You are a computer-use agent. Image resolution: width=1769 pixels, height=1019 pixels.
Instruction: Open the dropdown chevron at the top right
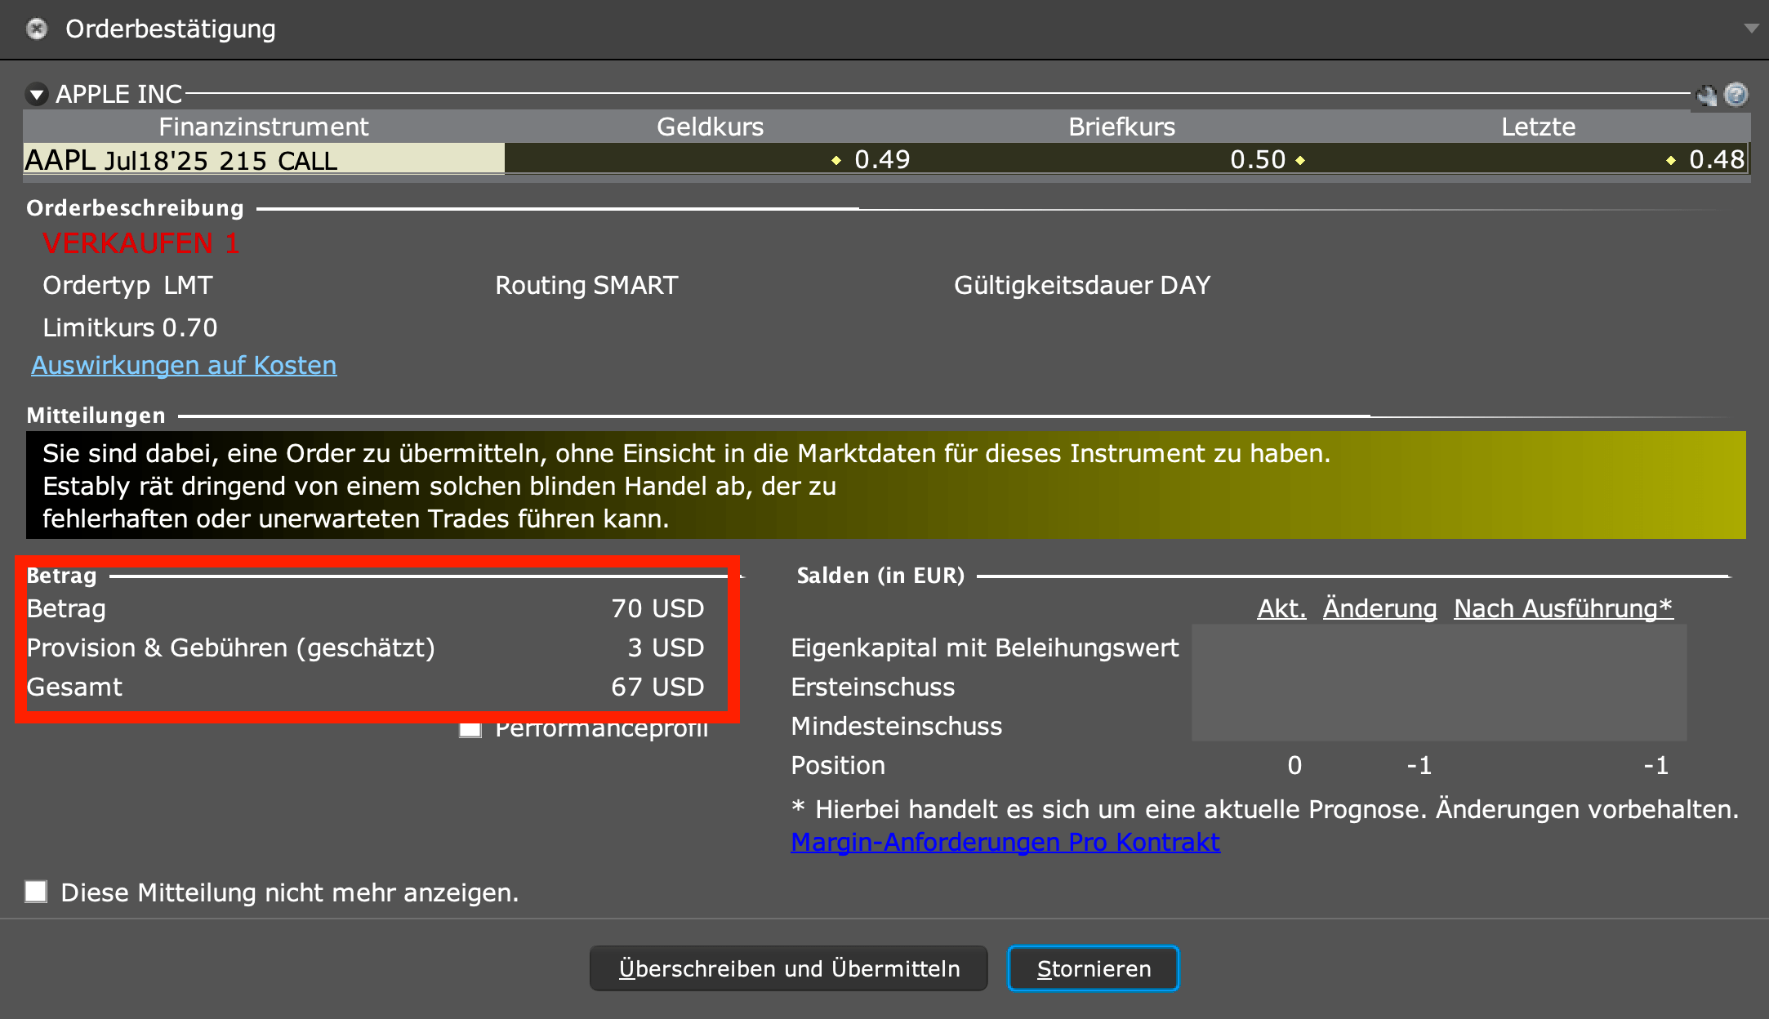(1752, 29)
